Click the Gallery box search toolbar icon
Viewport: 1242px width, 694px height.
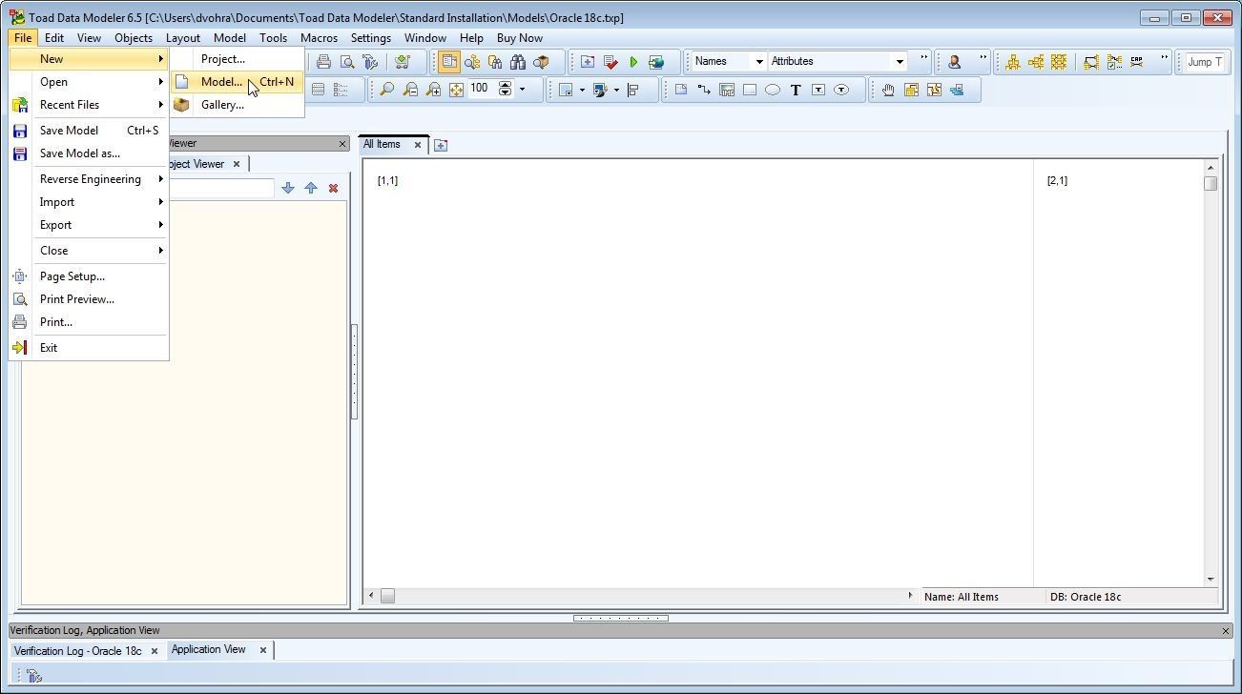pos(541,62)
